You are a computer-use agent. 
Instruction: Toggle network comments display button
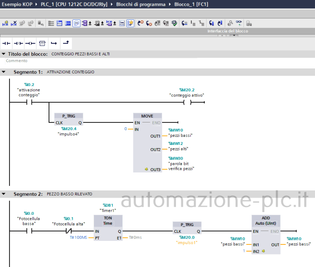(76, 23)
